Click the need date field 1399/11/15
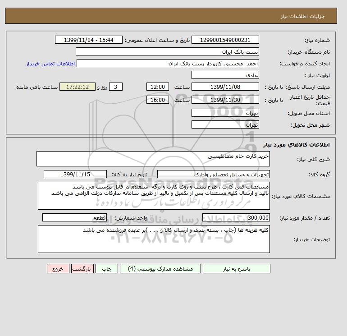347x336 pixels. coord(75,174)
